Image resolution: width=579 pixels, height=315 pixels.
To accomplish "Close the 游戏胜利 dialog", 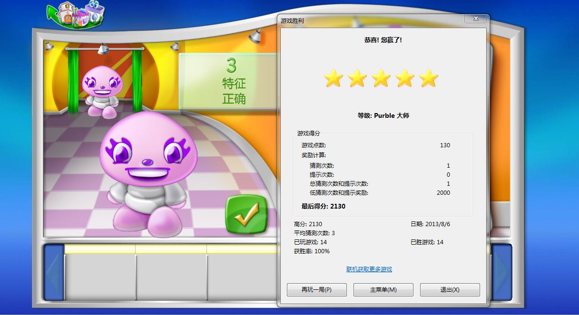I will click(476, 19).
